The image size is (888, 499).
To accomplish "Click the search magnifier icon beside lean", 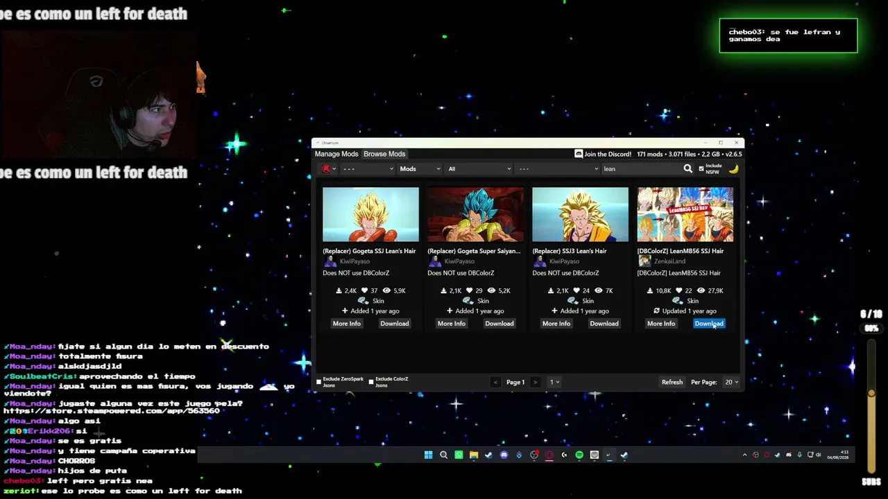I will click(x=688, y=168).
